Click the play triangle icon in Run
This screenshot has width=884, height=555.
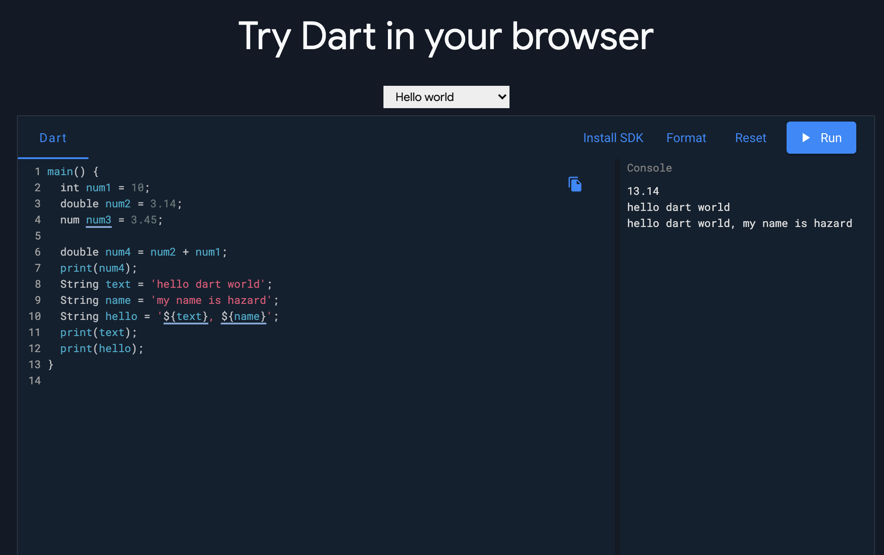point(806,138)
